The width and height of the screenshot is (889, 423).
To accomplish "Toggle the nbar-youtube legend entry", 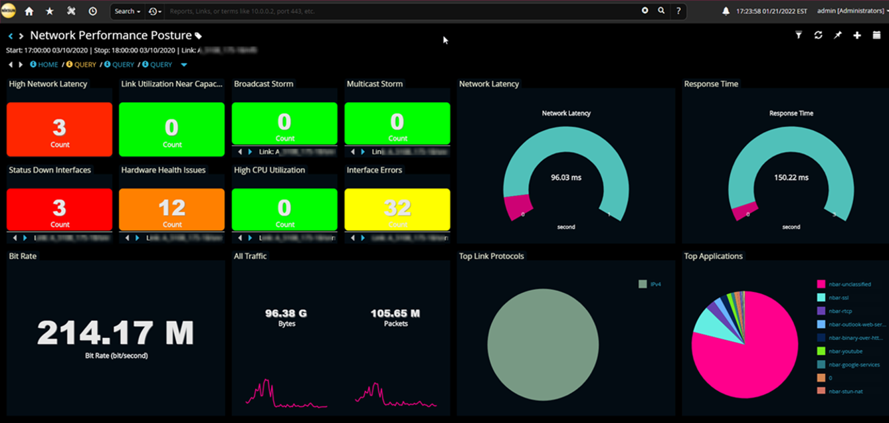I will (839, 351).
